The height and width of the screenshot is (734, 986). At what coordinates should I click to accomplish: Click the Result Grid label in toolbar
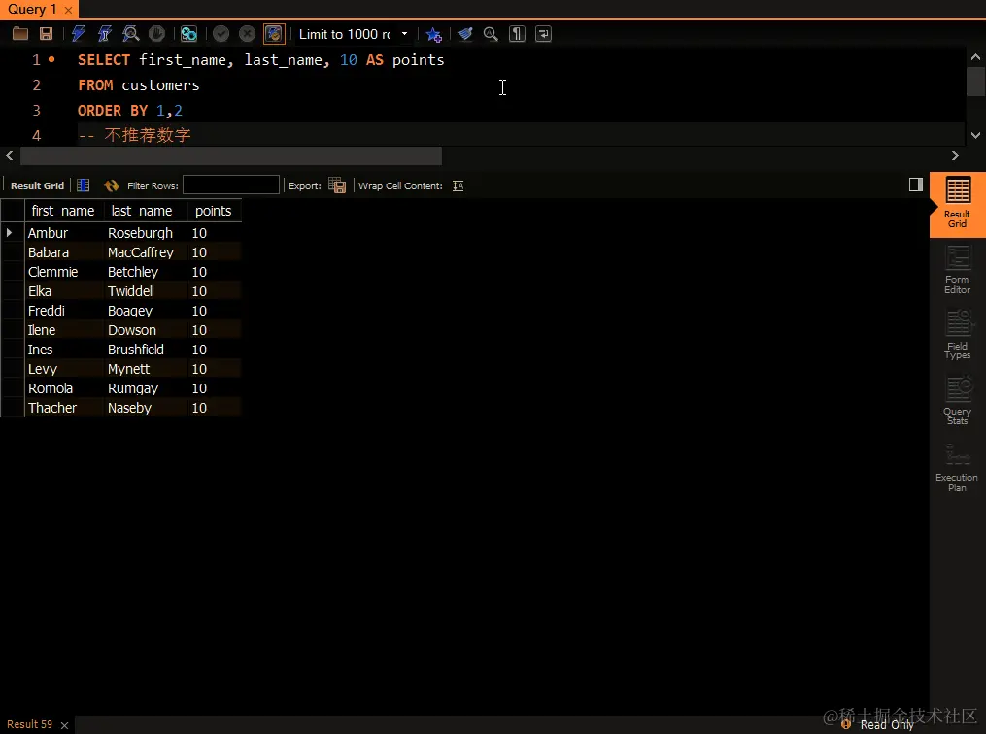point(37,185)
